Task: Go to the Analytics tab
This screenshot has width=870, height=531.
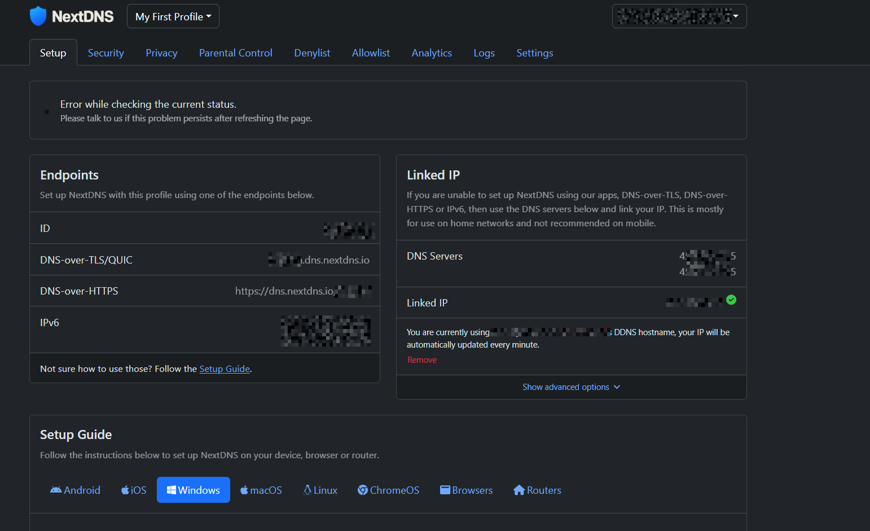Action: [x=432, y=53]
